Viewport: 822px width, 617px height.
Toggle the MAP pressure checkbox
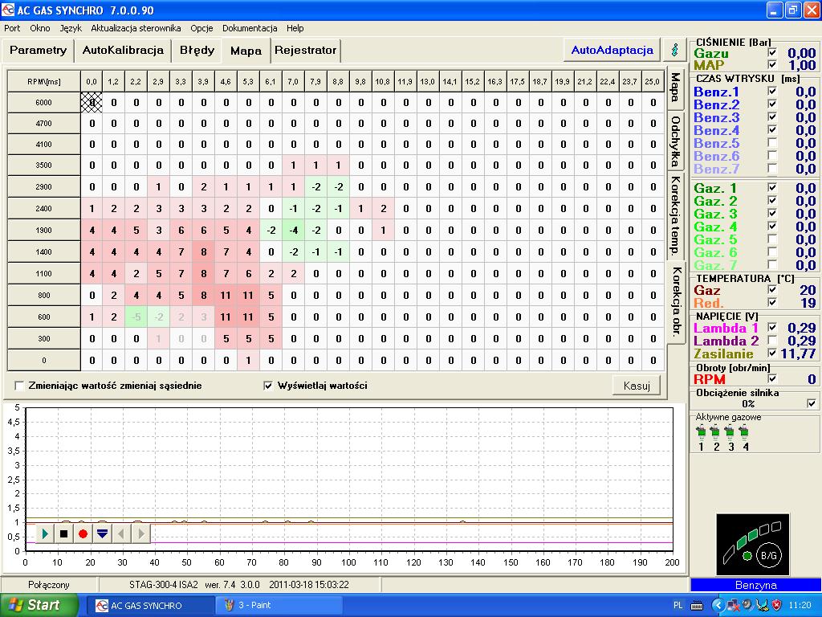coord(772,64)
